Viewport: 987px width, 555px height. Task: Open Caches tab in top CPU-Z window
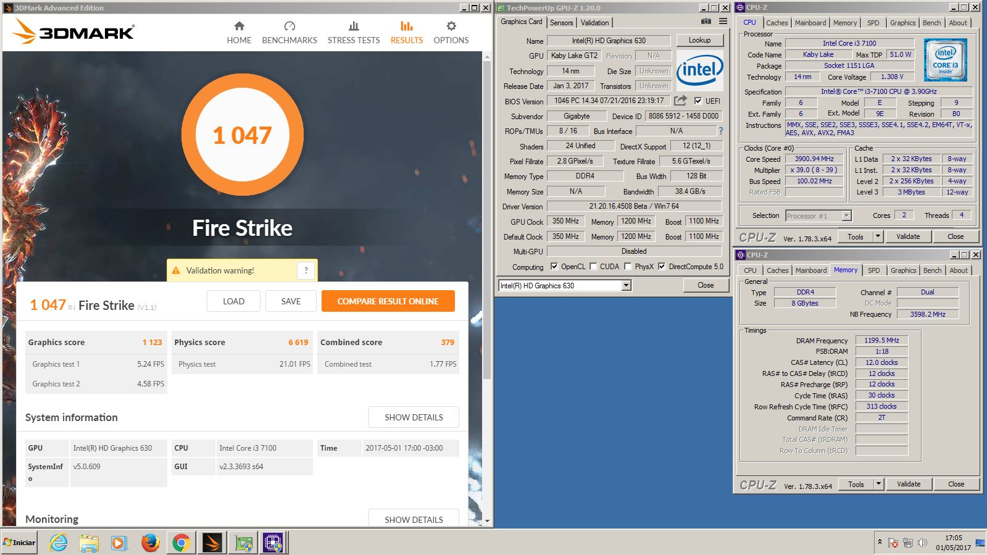point(777,23)
